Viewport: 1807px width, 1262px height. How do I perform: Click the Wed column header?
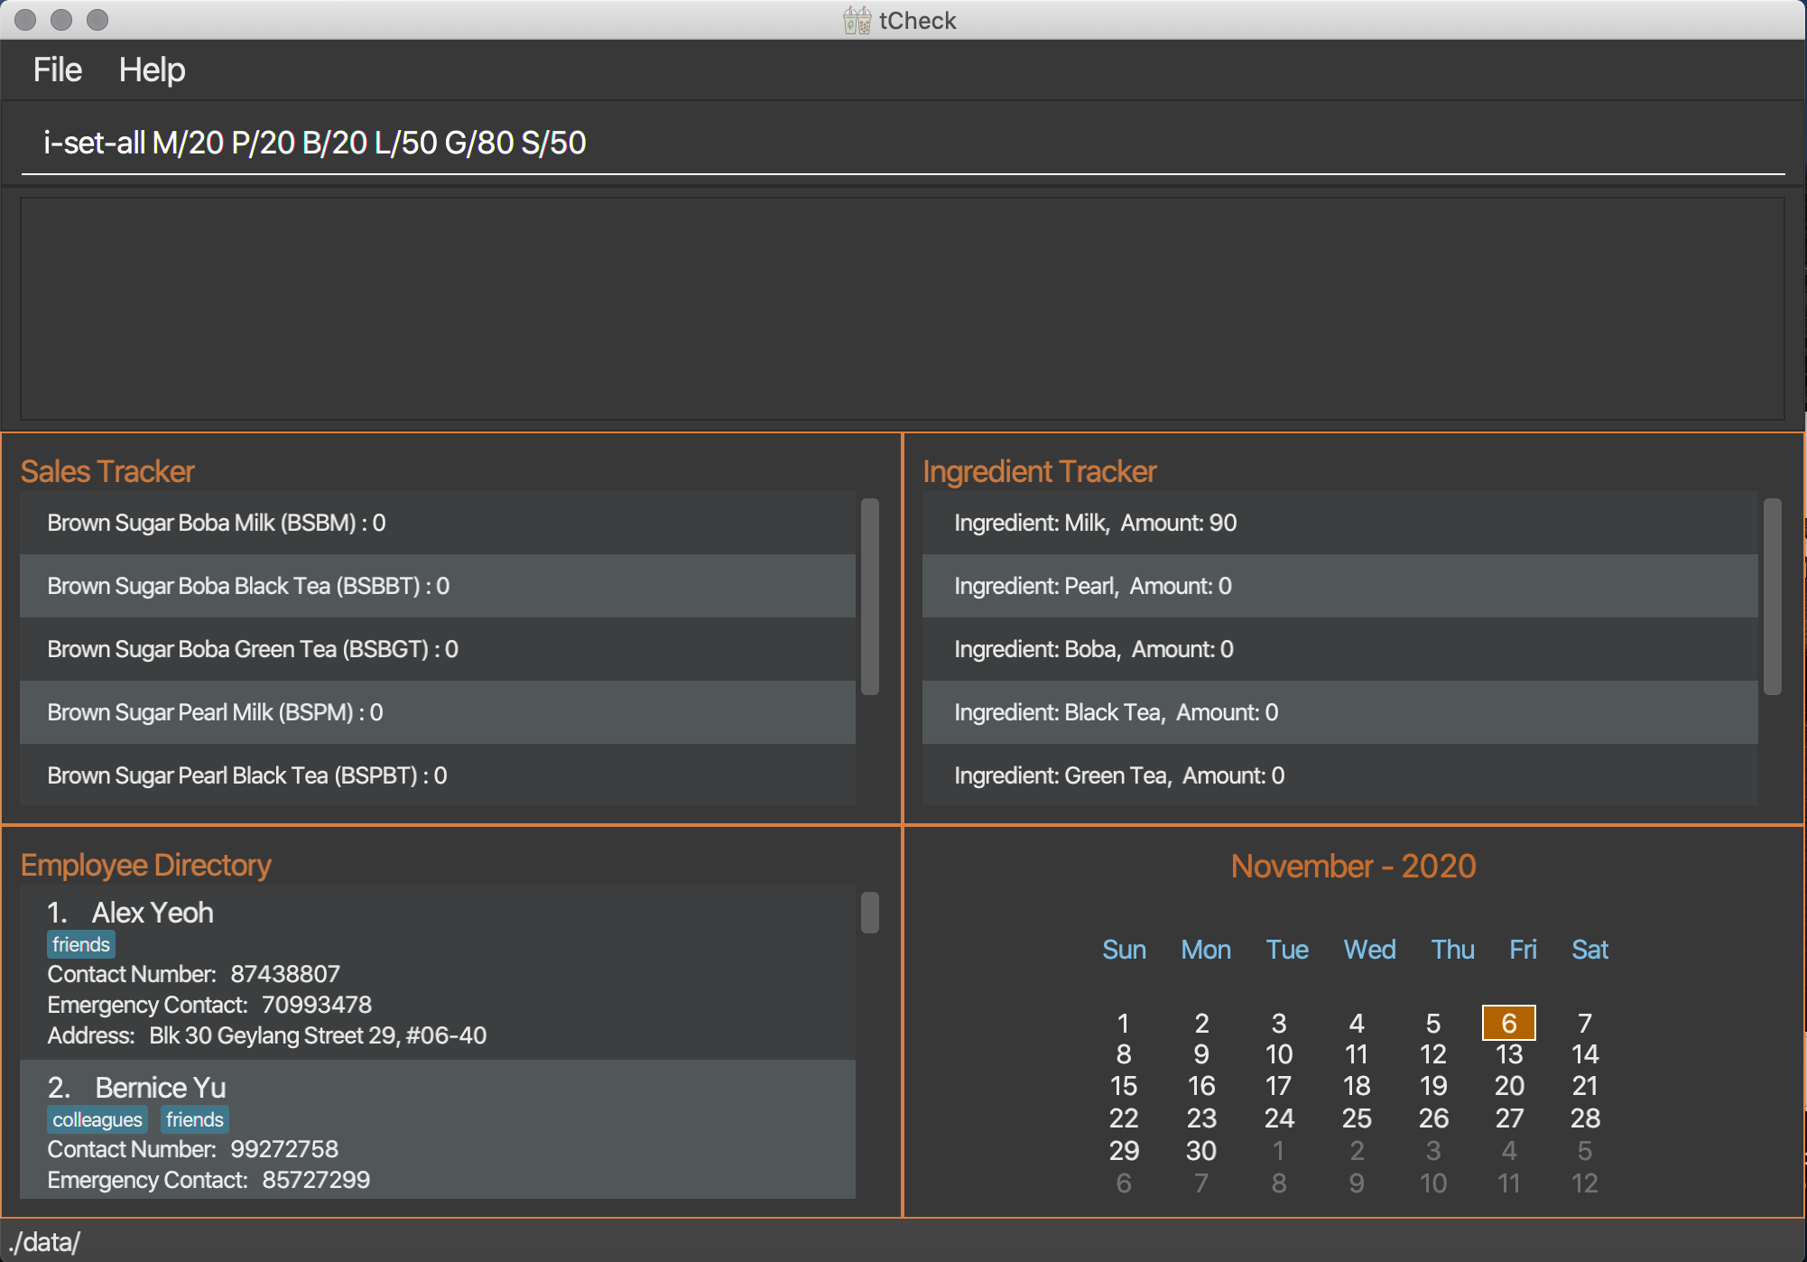[x=1369, y=950]
